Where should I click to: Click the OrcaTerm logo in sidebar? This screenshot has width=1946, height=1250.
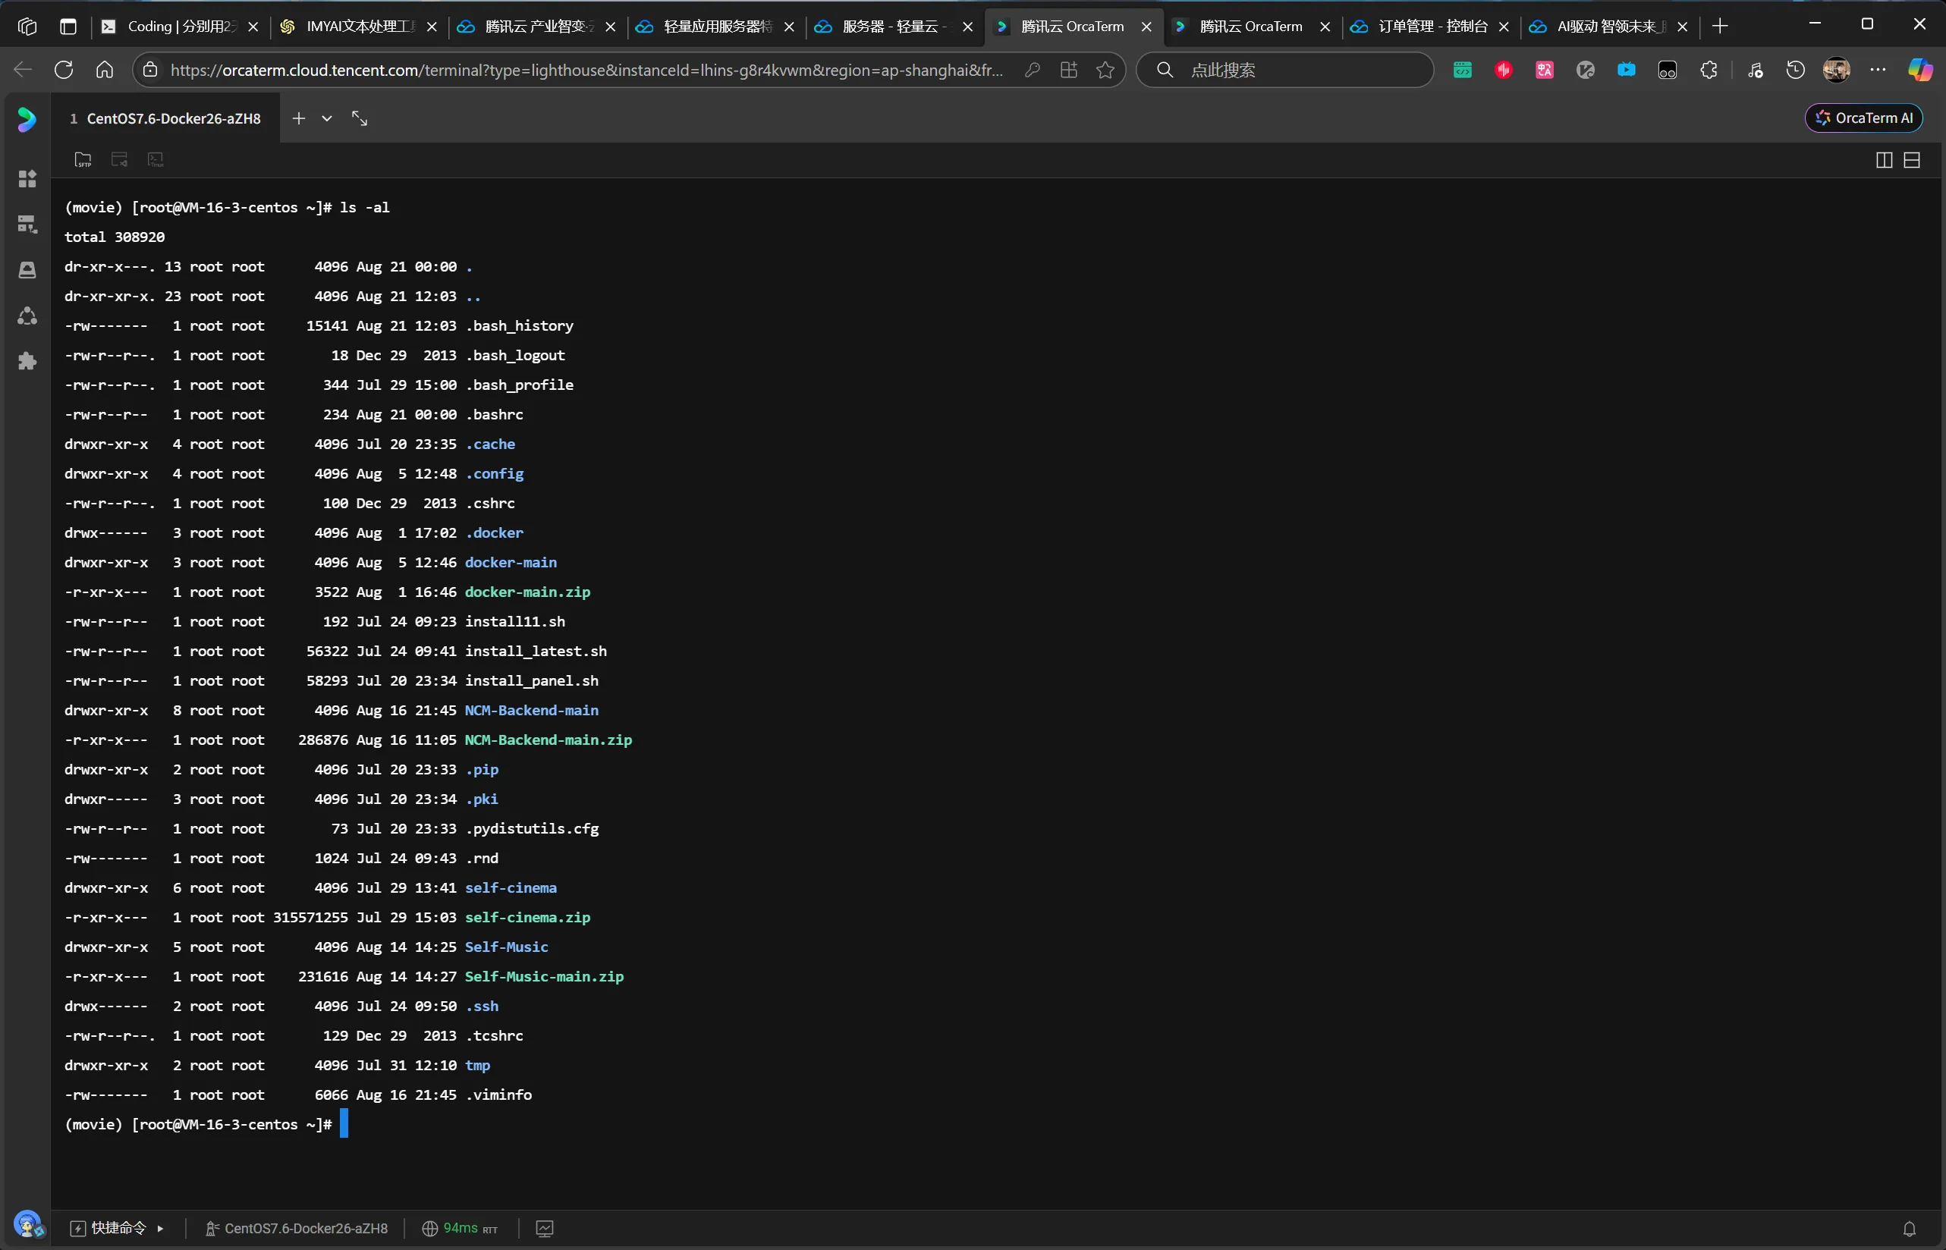click(27, 119)
